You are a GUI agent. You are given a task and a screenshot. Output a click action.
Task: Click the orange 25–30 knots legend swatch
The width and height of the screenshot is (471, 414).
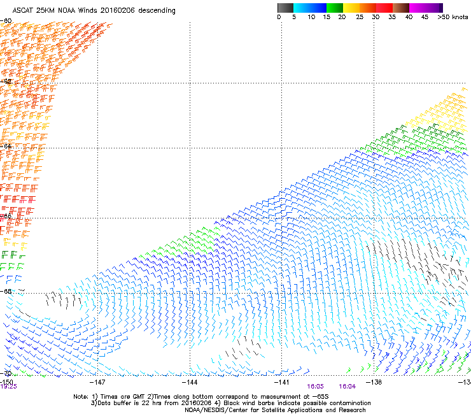(x=368, y=8)
